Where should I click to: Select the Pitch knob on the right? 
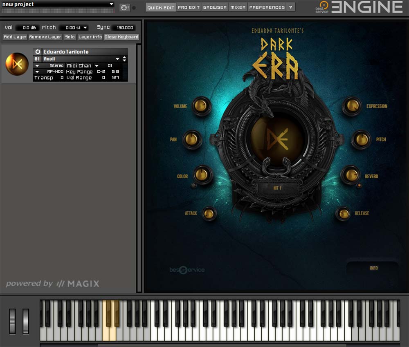tap(361, 139)
